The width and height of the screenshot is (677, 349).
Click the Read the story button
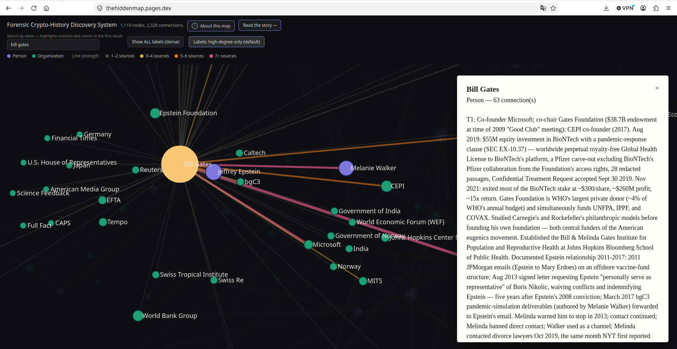click(260, 25)
